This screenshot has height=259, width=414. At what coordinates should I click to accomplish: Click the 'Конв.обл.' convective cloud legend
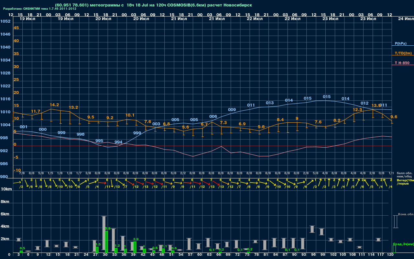click(406, 214)
